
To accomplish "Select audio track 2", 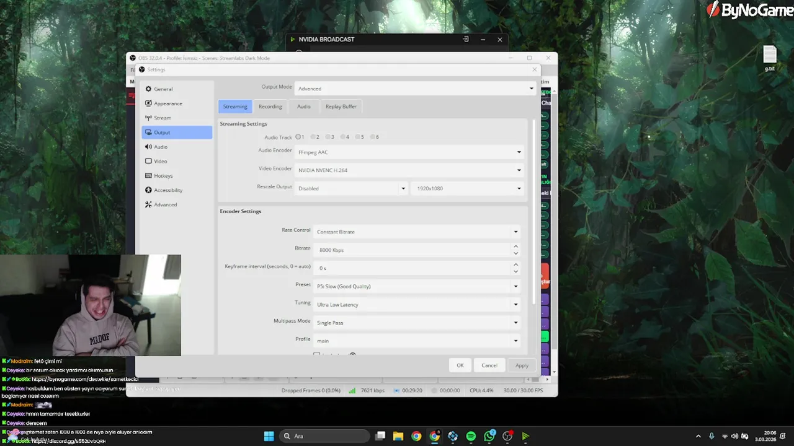I will (314, 137).
